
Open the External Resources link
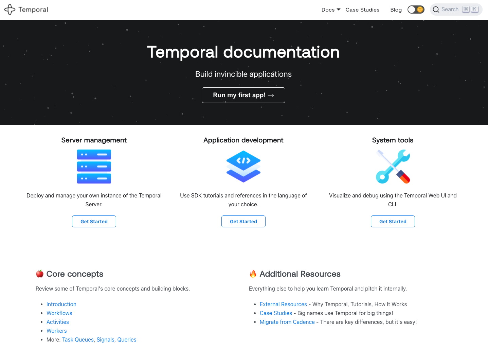click(x=283, y=304)
